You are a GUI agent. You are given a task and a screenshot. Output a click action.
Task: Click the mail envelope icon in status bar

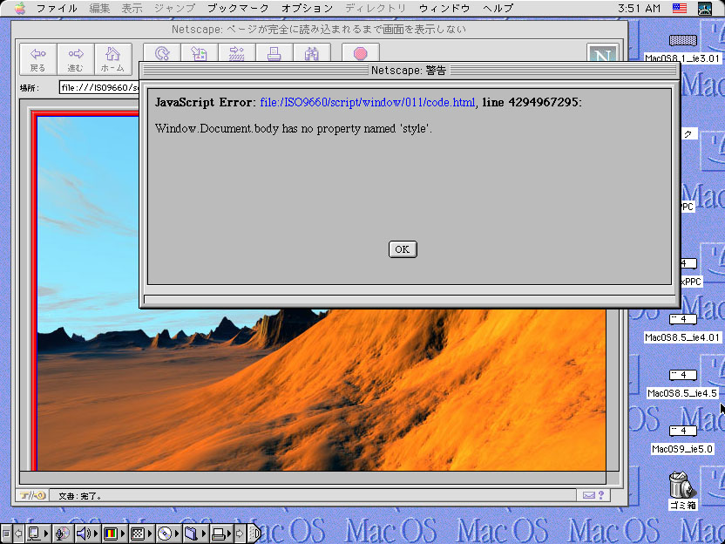[588, 495]
